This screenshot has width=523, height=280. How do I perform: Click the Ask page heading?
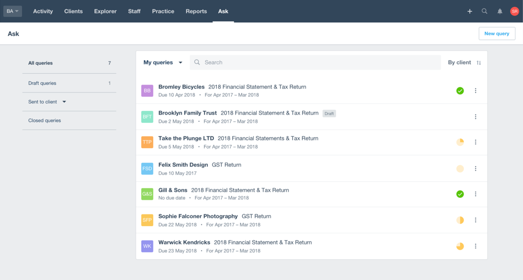click(13, 34)
